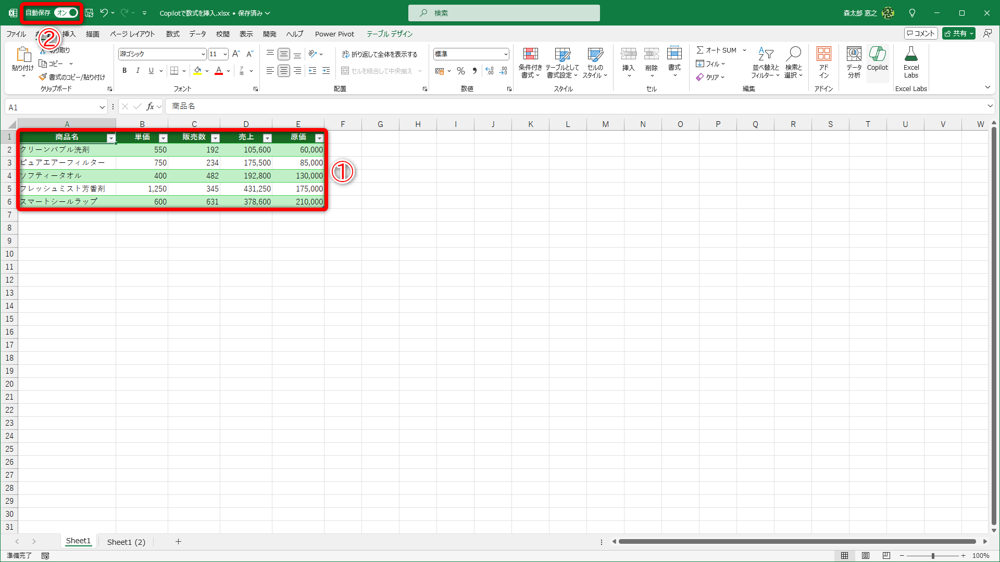Click the percent style button
Viewport: 1000px width, 562px height.
[x=461, y=71]
